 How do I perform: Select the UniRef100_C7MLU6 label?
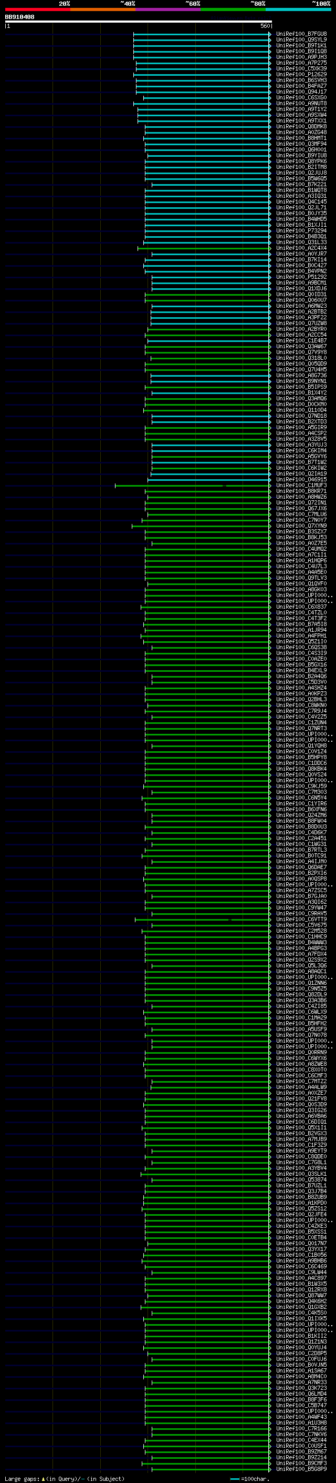301,514
